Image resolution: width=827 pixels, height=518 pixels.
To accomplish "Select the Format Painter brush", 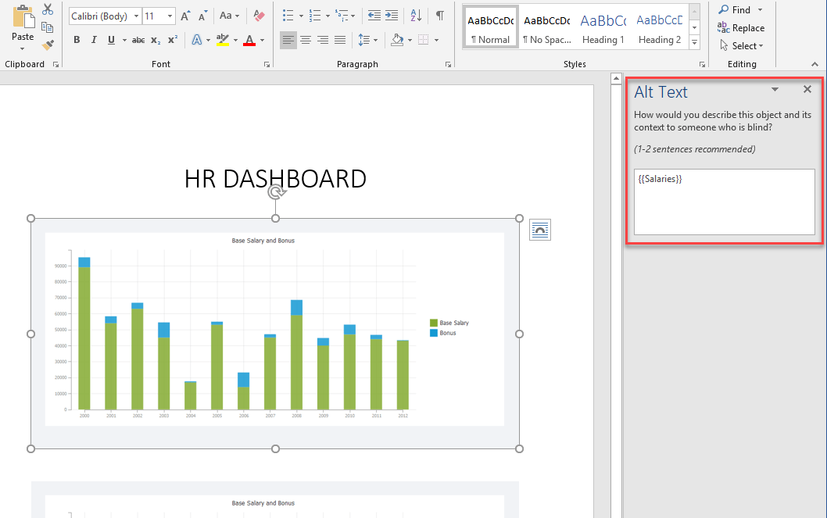I will pyautogui.click(x=48, y=45).
